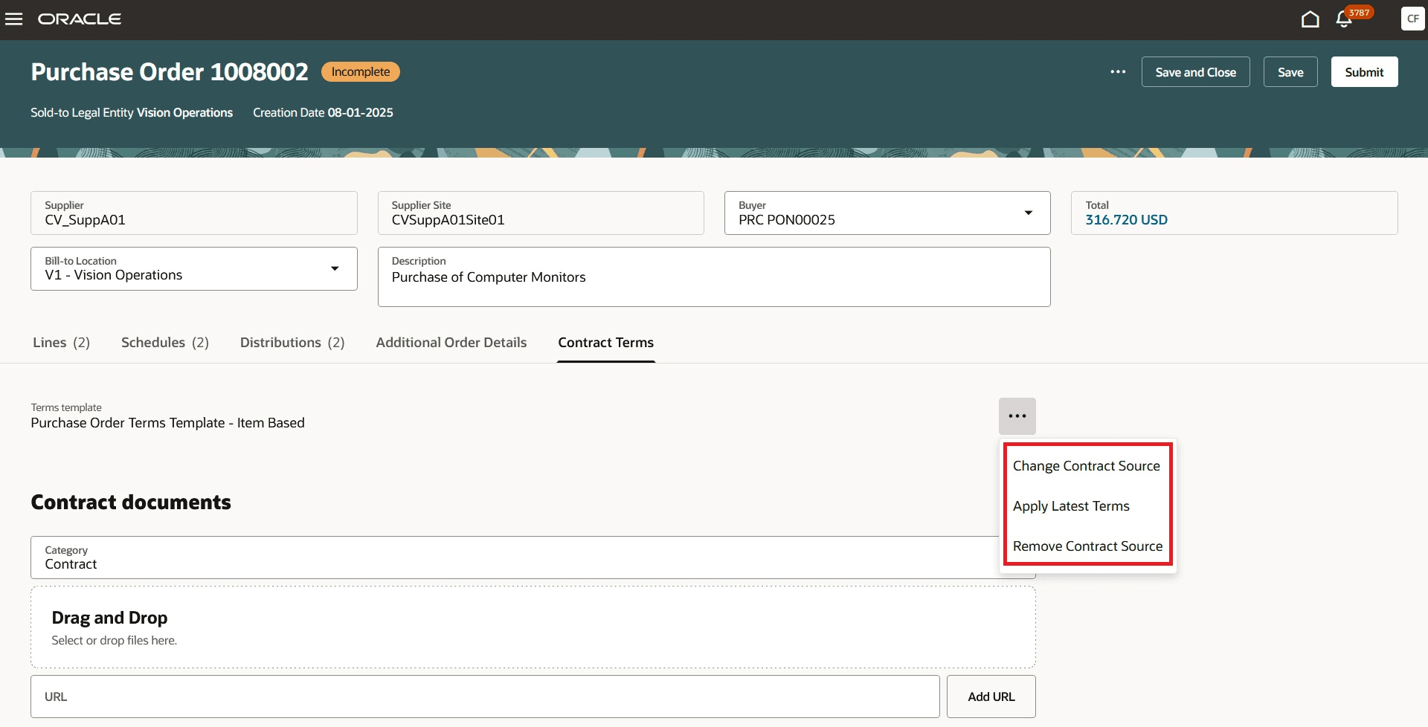Image resolution: width=1428 pixels, height=727 pixels.
Task: Switch to the Lines tab
Action: coord(61,343)
